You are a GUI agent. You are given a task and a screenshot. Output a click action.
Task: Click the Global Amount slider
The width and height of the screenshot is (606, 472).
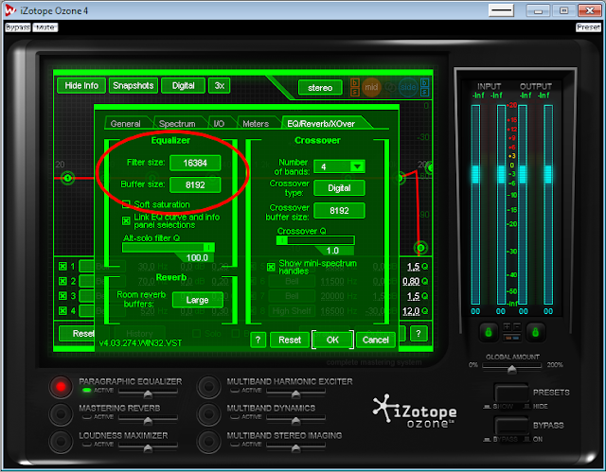(x=512, y=368)
